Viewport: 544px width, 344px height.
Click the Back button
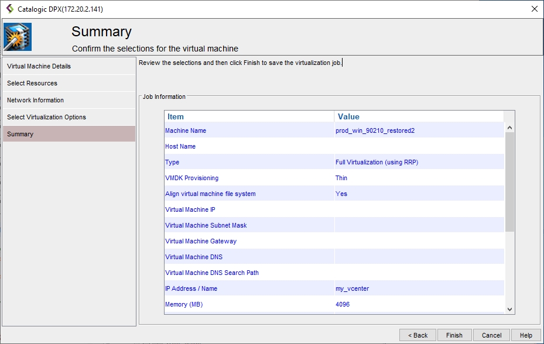418,335
